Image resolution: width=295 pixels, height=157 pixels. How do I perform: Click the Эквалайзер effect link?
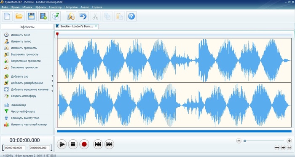pos(18,105)
